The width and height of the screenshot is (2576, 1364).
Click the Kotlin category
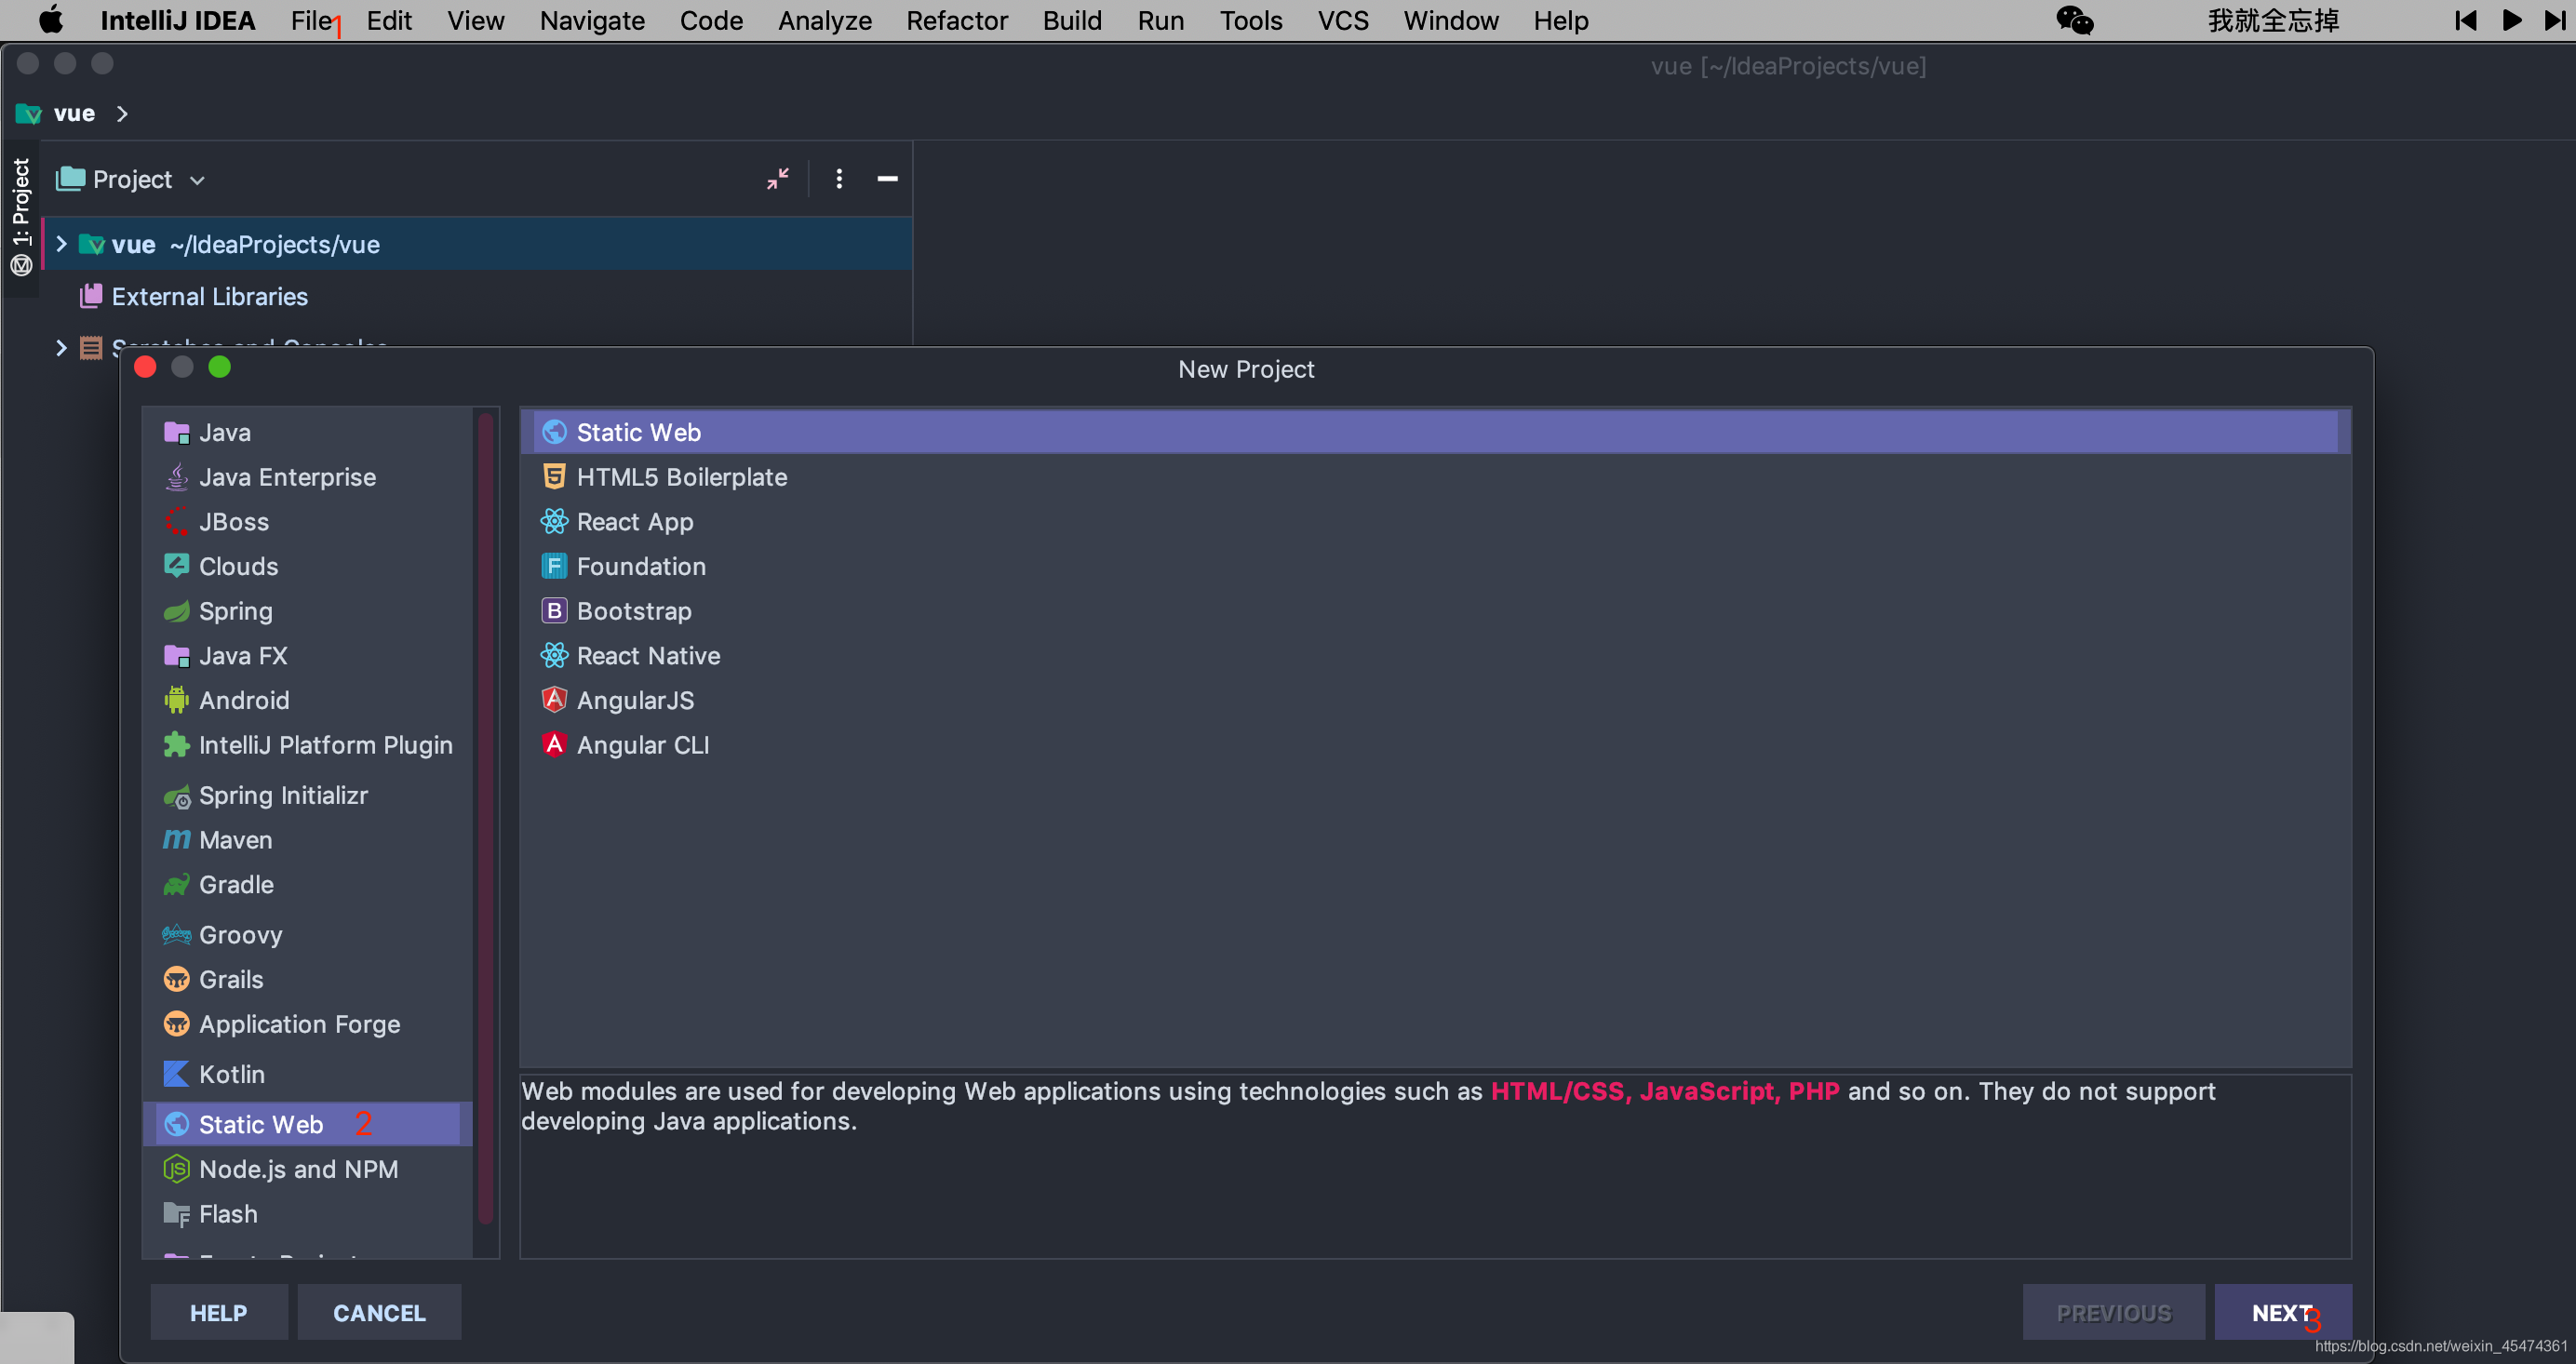[x=234, y=1073]
